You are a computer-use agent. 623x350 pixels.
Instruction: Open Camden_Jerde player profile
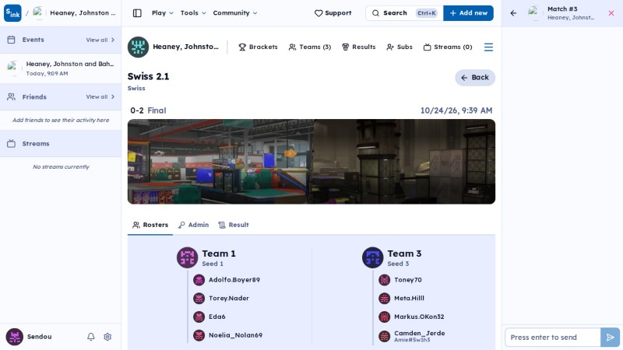[420, 334]
